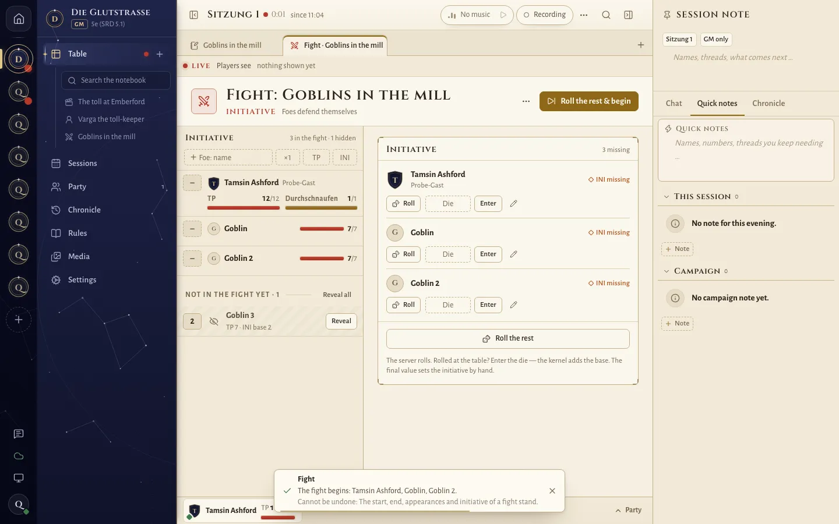The image size is (839, 524).
Task: Add a new tab with the plus
Action: pos(641,45)
